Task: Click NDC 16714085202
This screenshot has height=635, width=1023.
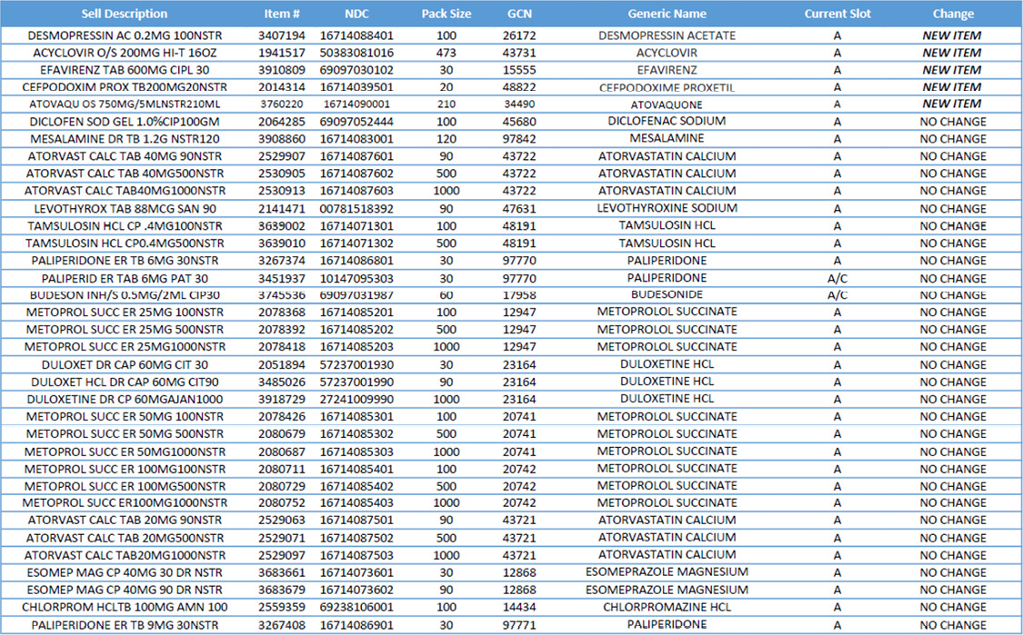Action: pyautogui.click(x=356, y=329)
